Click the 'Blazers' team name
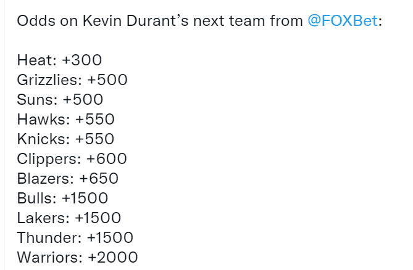The width and height of the screenshot is (413, 270). pos(43,179)
